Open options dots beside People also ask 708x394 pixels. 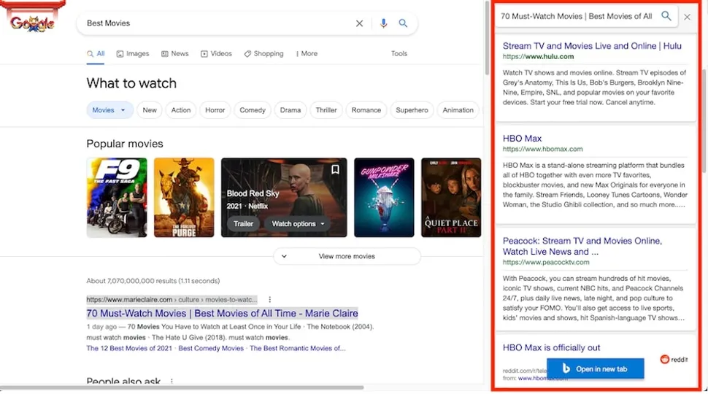[172, 382]
